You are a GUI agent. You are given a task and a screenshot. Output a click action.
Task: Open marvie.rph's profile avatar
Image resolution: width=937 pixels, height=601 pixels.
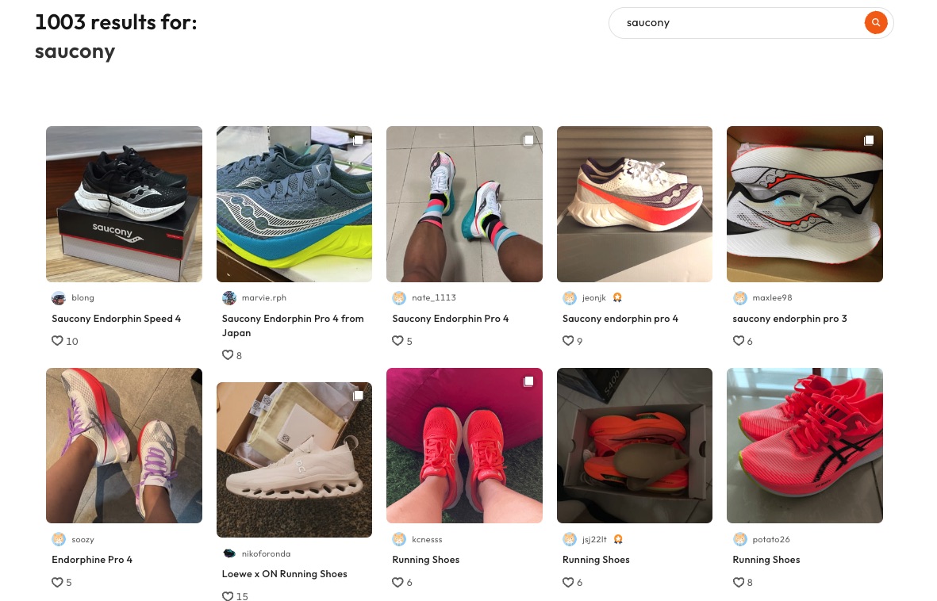click(x=229, y=298)
